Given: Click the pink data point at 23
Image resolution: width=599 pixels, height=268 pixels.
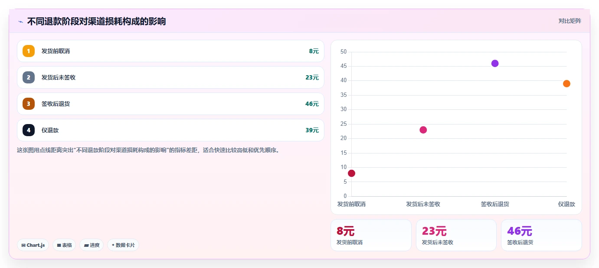Looking at the screenshot, I should click(423, 130).
